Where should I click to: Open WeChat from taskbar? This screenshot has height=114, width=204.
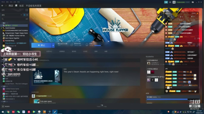[x=18, y=112]
